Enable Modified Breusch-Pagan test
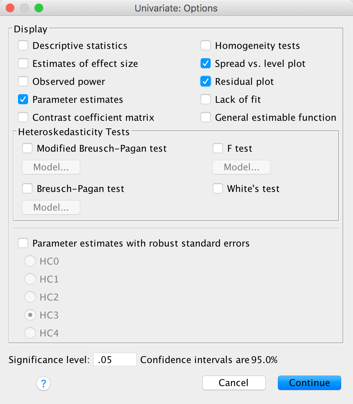The height and width of the screenshot is (404, 353). tap(27, 148)
